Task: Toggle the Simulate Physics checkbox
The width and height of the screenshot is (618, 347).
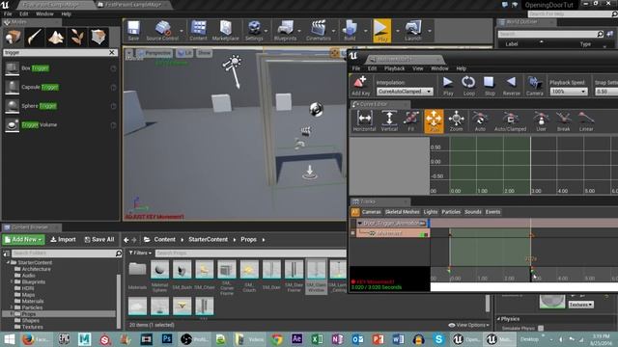Action: tap(541, 328)
